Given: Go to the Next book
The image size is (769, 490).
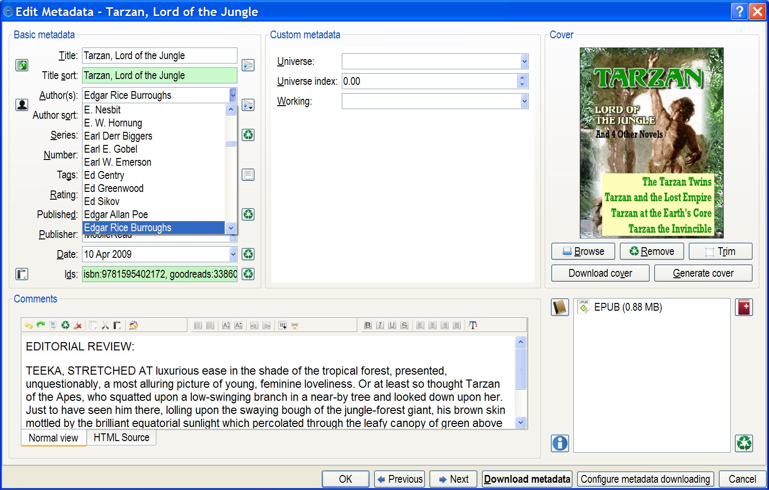Looking at the screenshot, I should pos(453,479).
